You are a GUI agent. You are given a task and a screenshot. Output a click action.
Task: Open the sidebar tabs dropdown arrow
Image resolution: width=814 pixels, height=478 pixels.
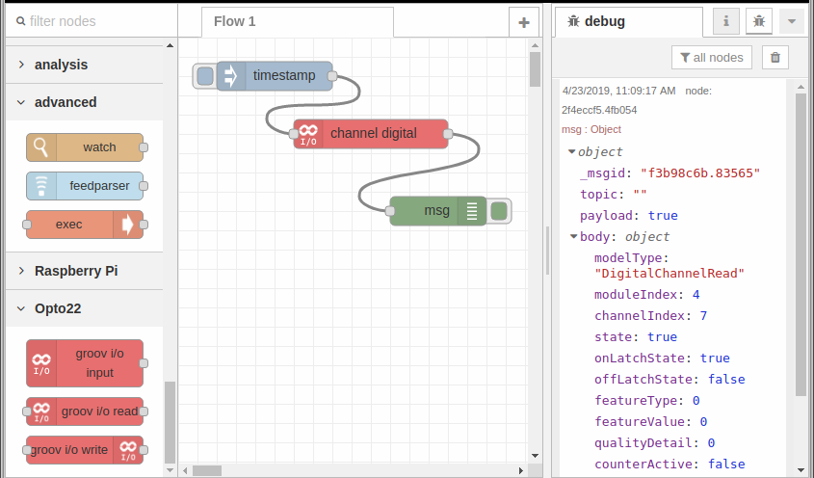point(792,21)
